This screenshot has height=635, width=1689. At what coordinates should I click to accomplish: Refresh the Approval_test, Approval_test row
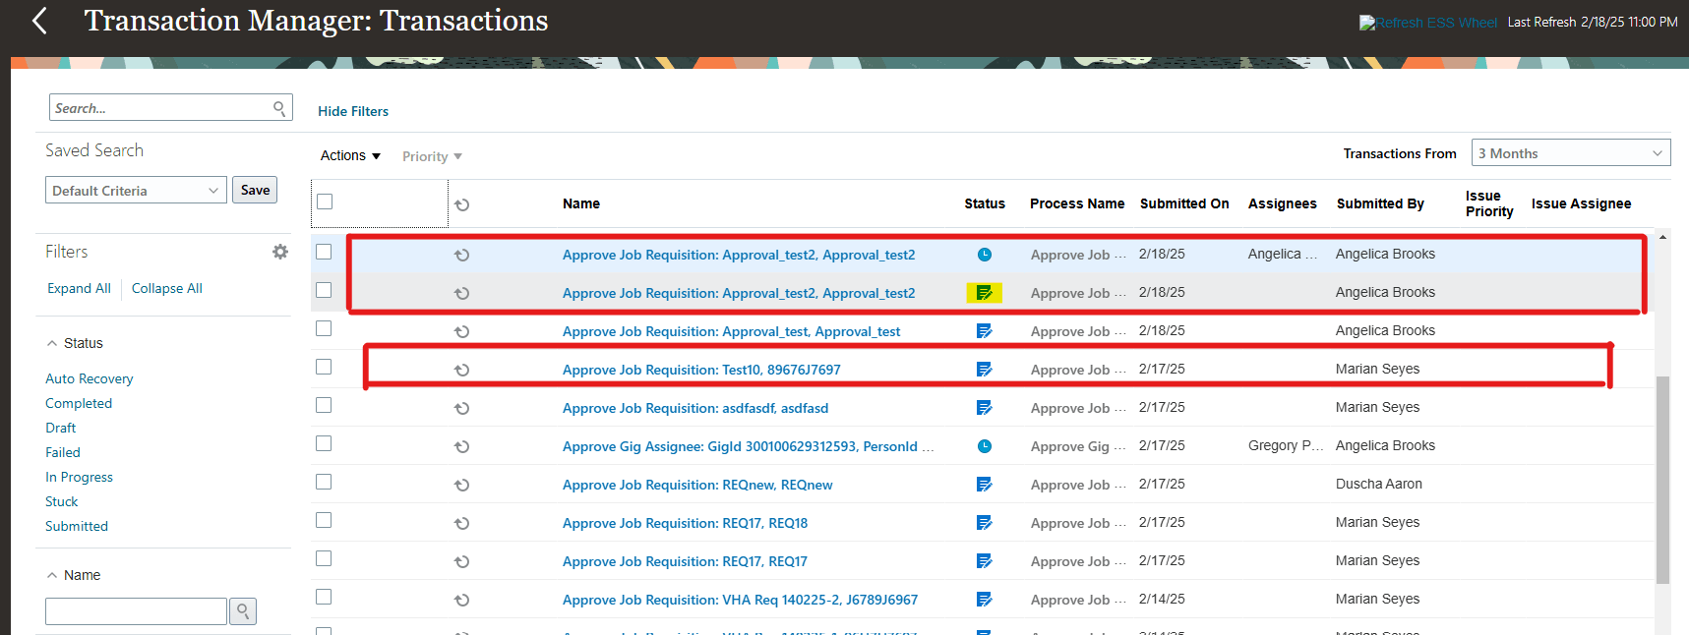click(x=461, y=331)
